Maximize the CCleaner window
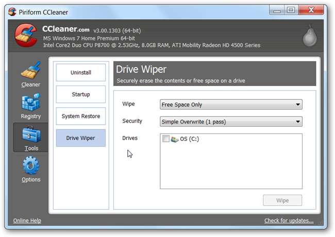Screen dimensions: 335x237 [x=291, y=10]
